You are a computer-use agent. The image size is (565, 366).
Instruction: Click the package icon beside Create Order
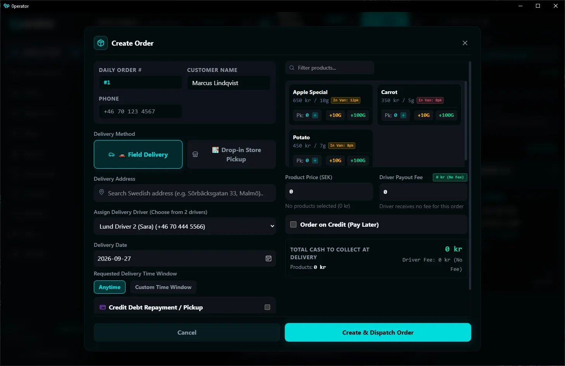pos(101,43)
